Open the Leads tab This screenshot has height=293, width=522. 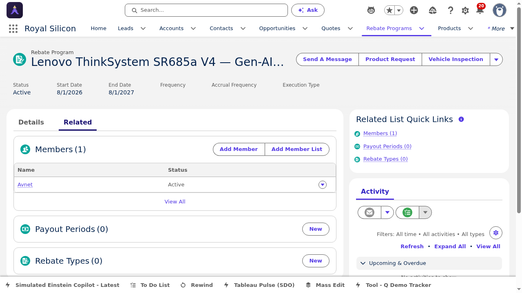pos(126,28)
